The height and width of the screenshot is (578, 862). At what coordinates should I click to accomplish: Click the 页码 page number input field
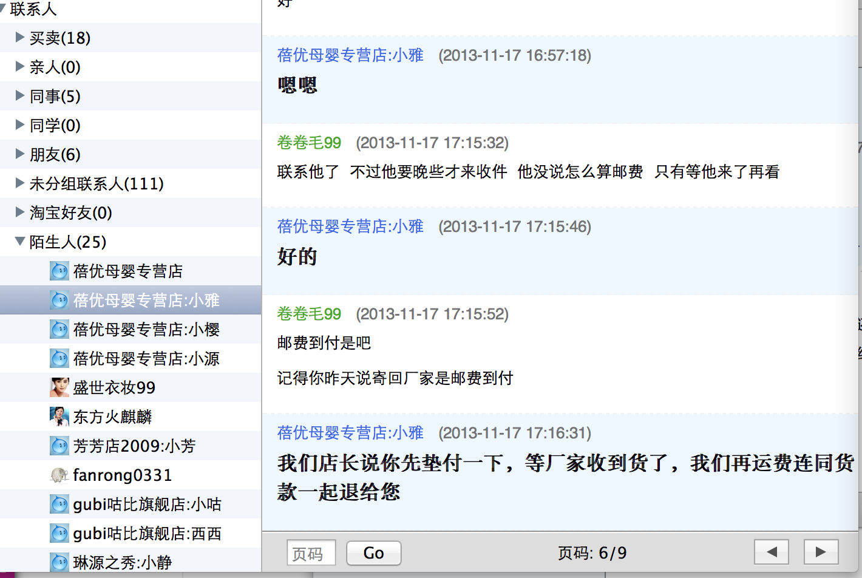point(311,553)
